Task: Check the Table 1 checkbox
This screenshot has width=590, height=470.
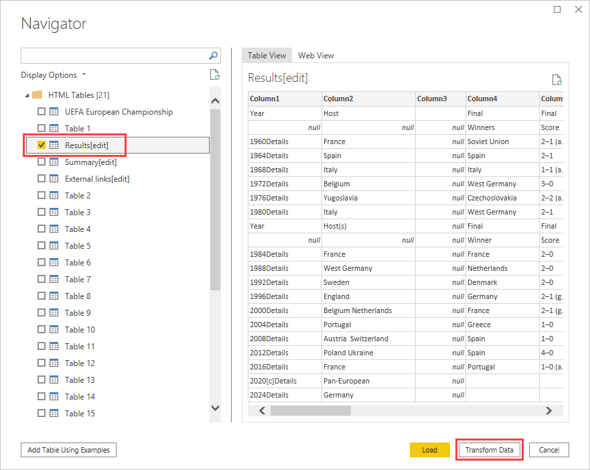Action: coord(42,128)
